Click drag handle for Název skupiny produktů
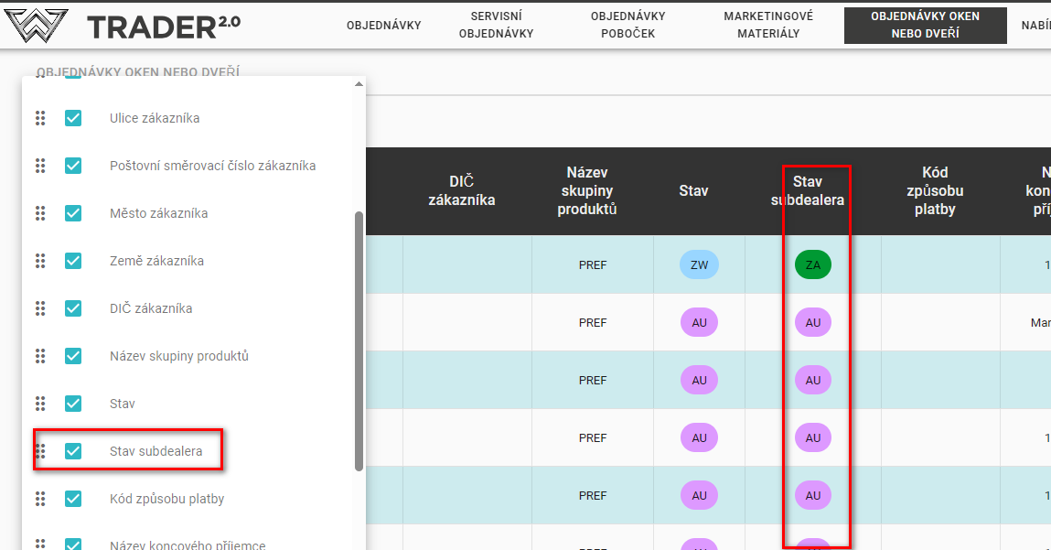1051x550 pixels. [40, 356]
